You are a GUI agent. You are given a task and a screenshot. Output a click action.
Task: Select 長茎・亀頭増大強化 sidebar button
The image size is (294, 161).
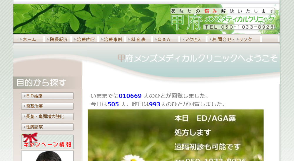click(x=47, y=117)
